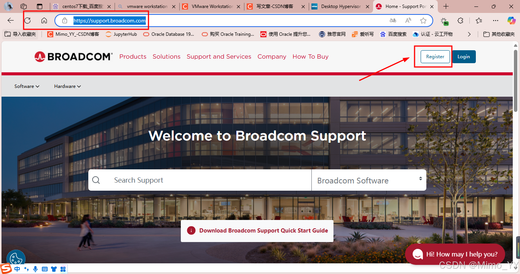Image resolution: width=520 pixels, height=274 pixels.
Task: Open the Workspaces icon in the title bar
Action: click(24, 6)
